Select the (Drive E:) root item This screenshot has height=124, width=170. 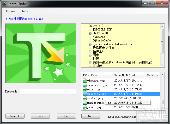pyautogui.click(x=96, y=26)
